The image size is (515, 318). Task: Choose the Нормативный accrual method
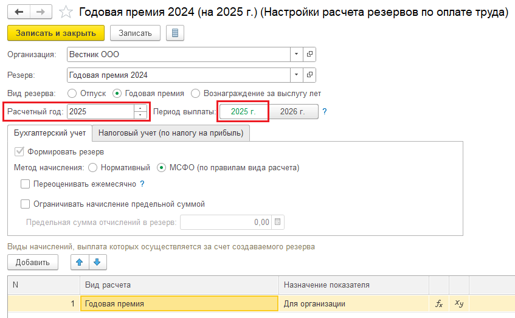point(92,167)
